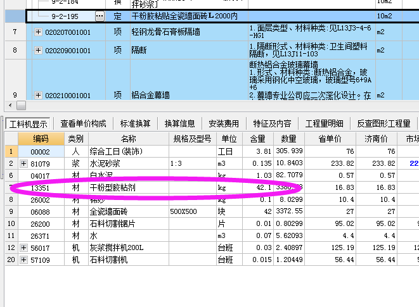Screen dimensions: 419x307
Task: Click 省单价 column header
Action: (330, 139)
